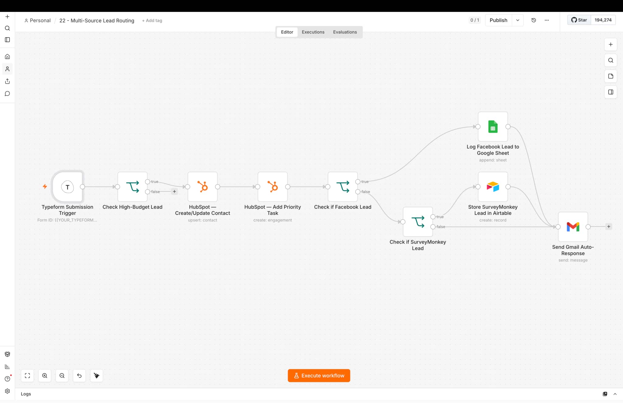Open canvas node search magnifier button
The width and height of the screenshot is (623, 403).
point(611,60)
